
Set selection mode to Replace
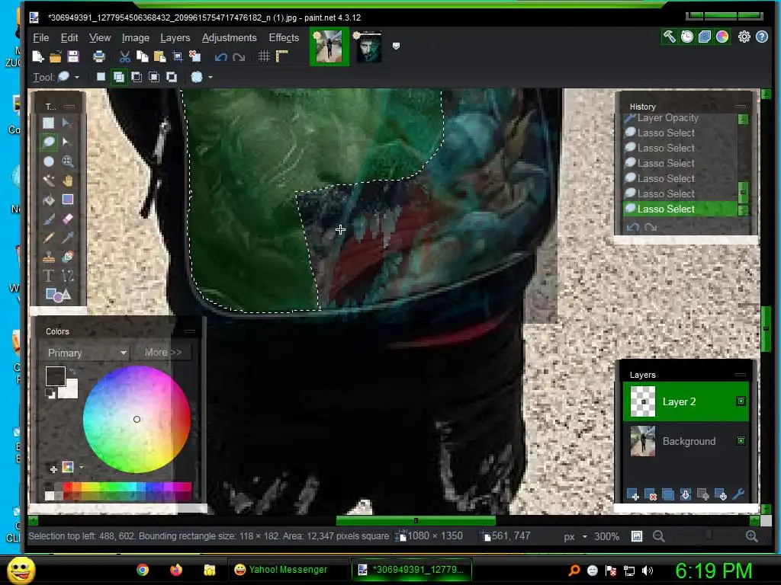coord(101,77)
